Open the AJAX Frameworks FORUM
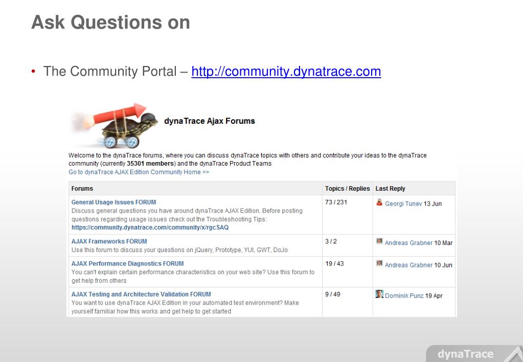The image size is (523, 362). [109, 241]
